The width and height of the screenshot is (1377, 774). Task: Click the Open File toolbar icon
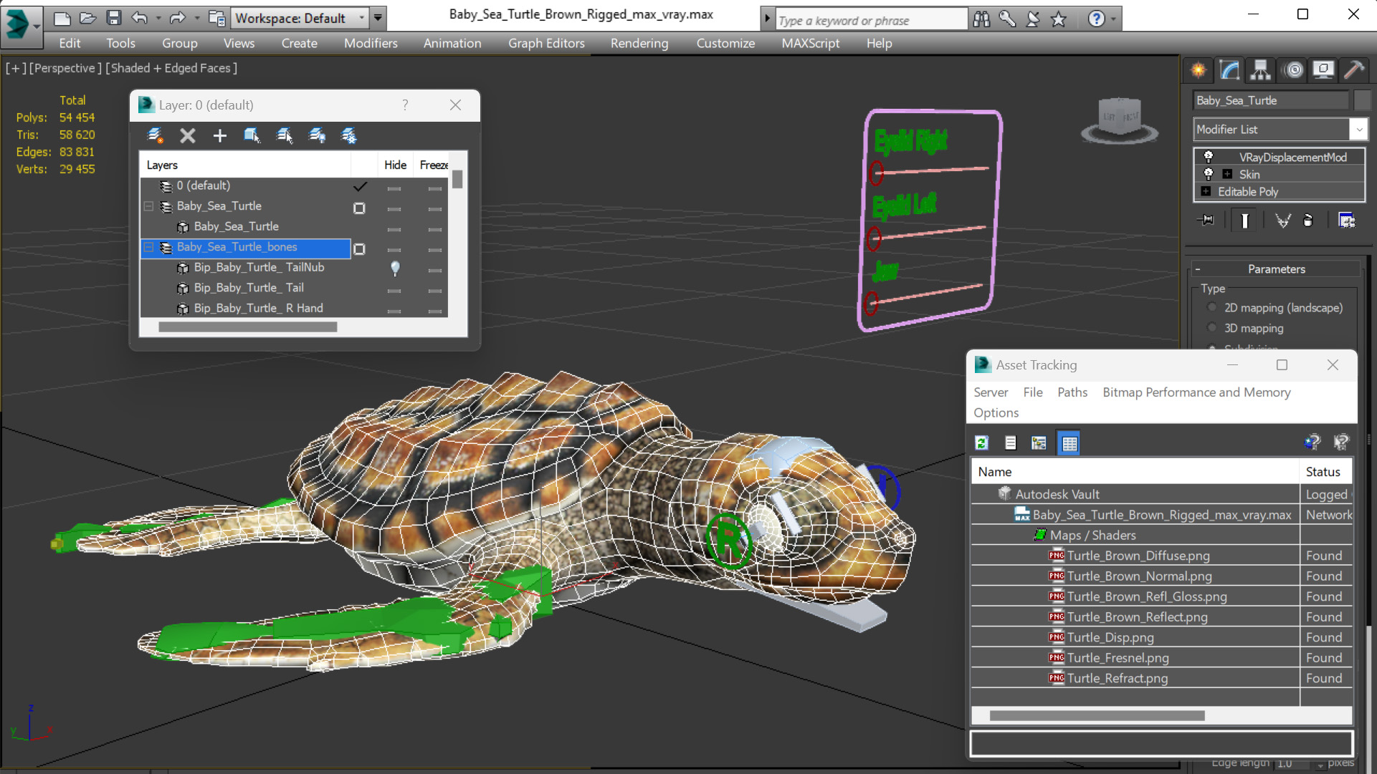pyautogui.click(x=87, y=18)
